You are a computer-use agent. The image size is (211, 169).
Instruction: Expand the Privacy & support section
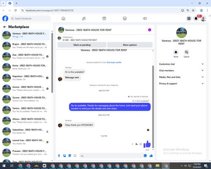(181, 84)
